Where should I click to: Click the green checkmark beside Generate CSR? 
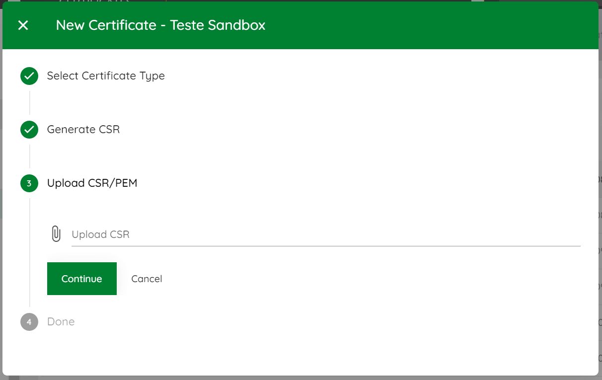[x=29, y=130]
